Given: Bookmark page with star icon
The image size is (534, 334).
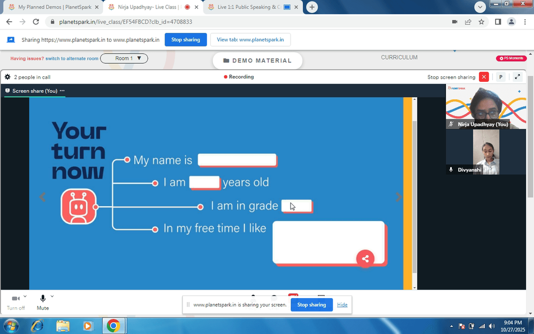Looking at the screenshot, I should pyautogui.click(x=481, y=22).
